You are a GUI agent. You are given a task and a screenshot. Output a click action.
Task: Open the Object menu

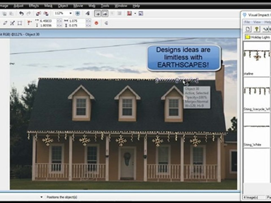pyautogui.click(x=63, y=6)
